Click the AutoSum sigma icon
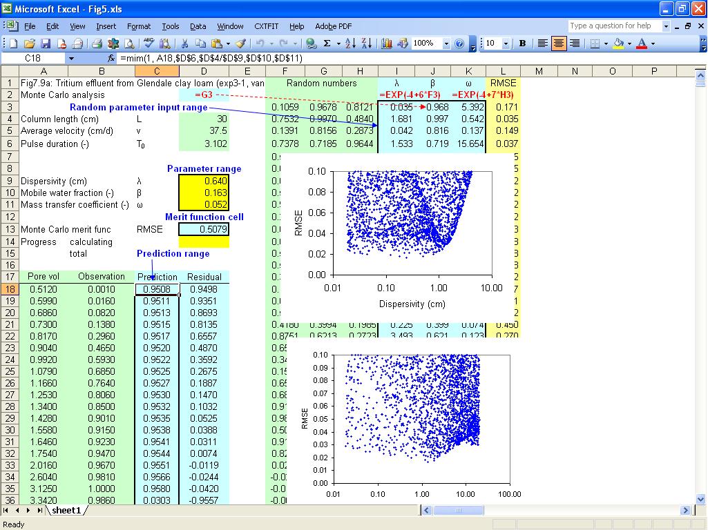 (327, 43)
